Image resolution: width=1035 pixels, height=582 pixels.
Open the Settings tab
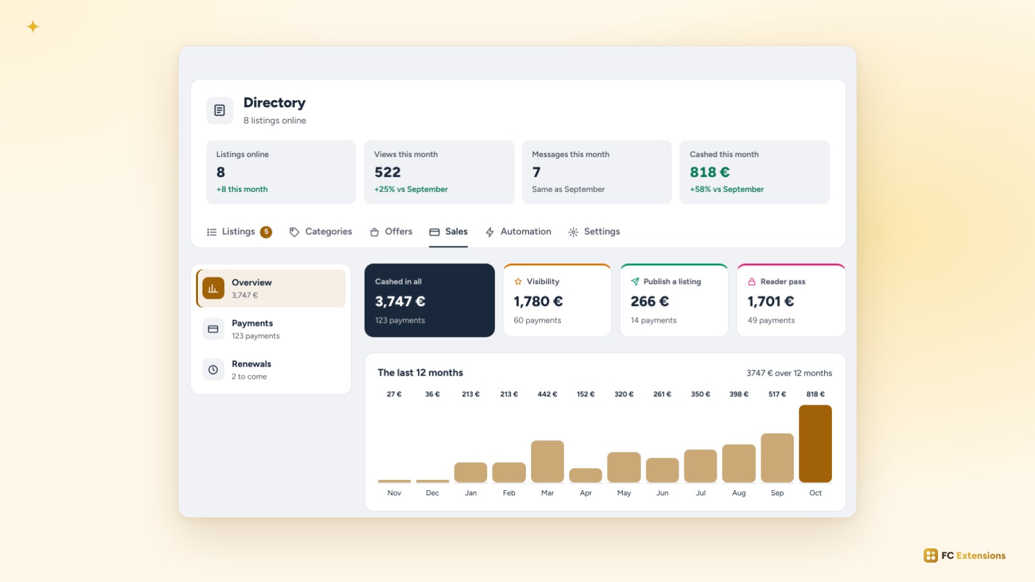[x=594, y=232]
